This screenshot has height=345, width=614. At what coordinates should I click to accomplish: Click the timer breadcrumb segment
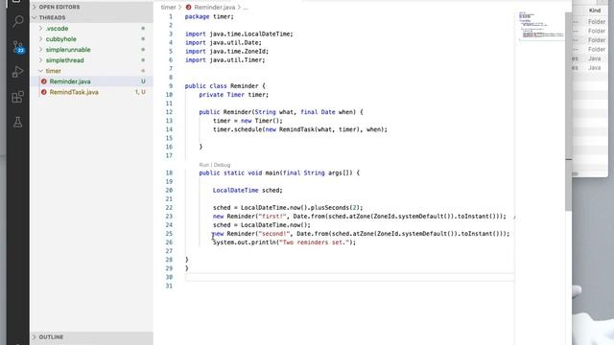point(168,7)
